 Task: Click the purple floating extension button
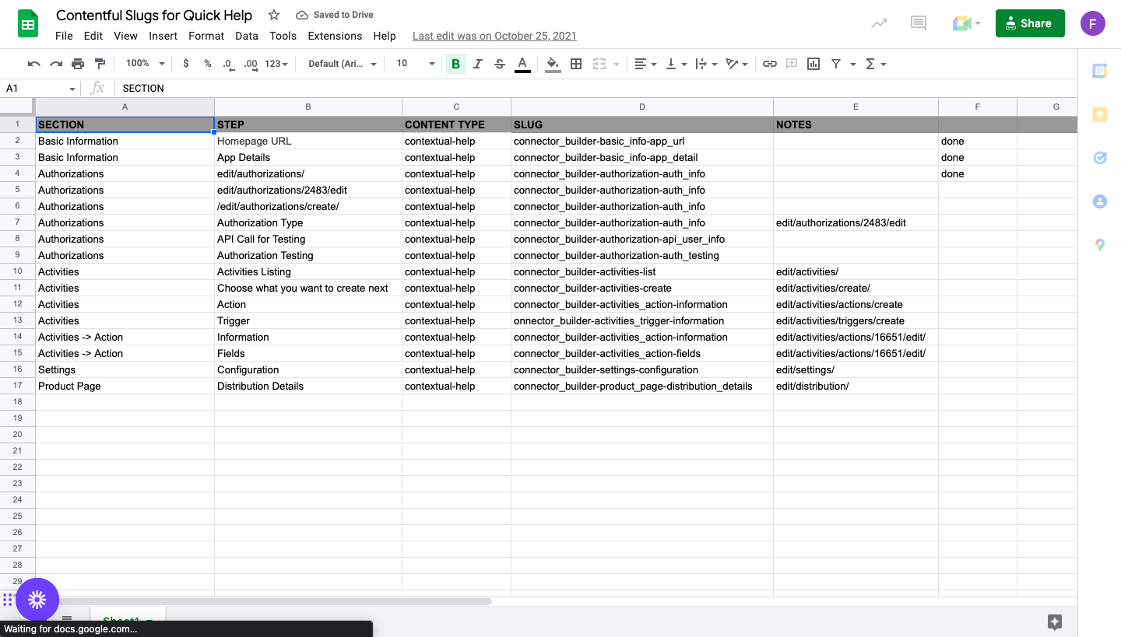coord(37,600)
